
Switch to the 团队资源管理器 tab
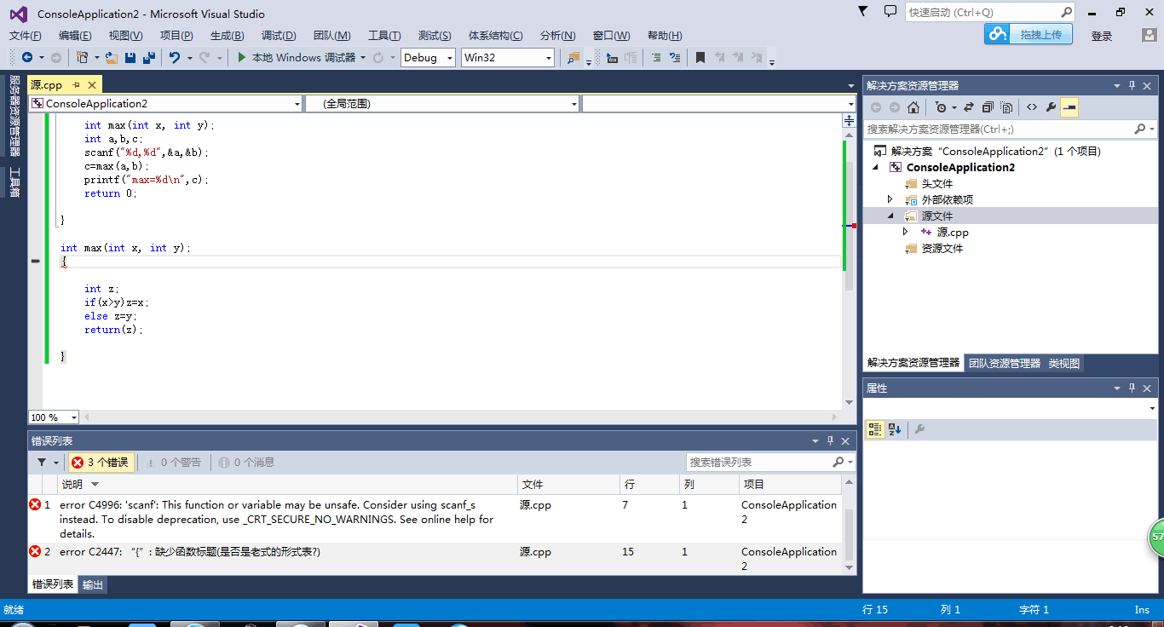[1005, 363]
